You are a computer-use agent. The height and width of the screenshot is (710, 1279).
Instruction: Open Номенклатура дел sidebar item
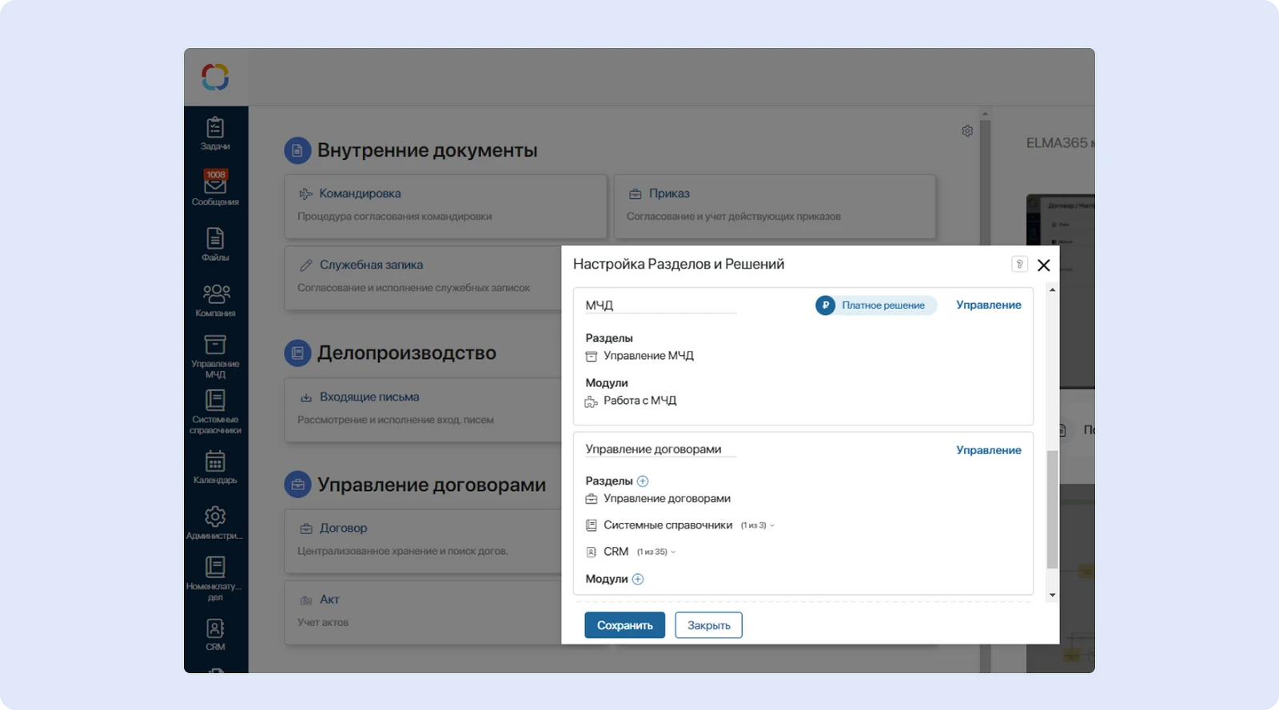click(x=215, y=579)
